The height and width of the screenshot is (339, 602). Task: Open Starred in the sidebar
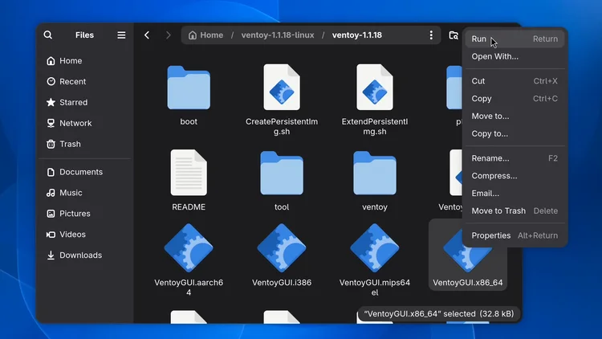click(84, 102)
